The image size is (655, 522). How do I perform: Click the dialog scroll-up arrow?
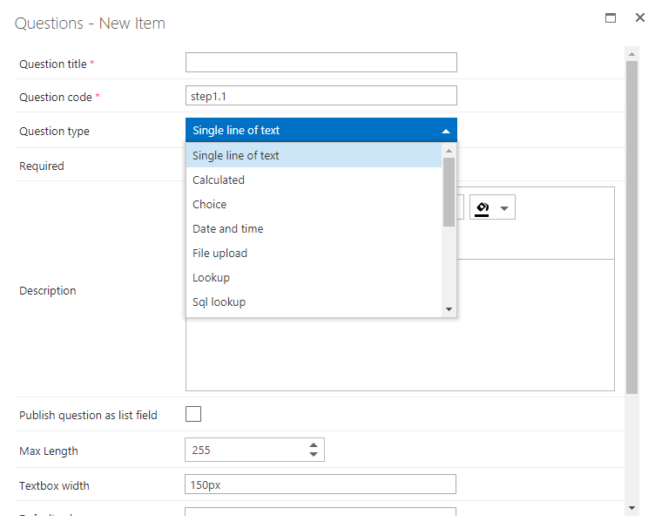631,54
